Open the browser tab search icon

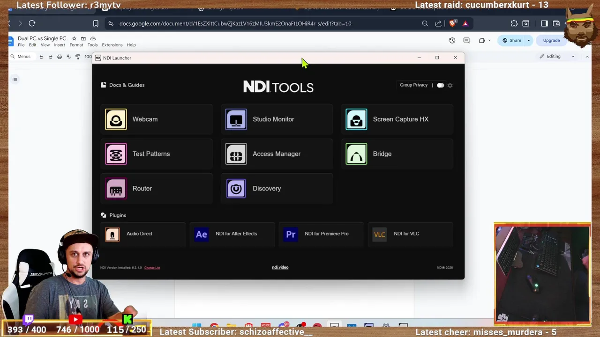click(526, 23)
